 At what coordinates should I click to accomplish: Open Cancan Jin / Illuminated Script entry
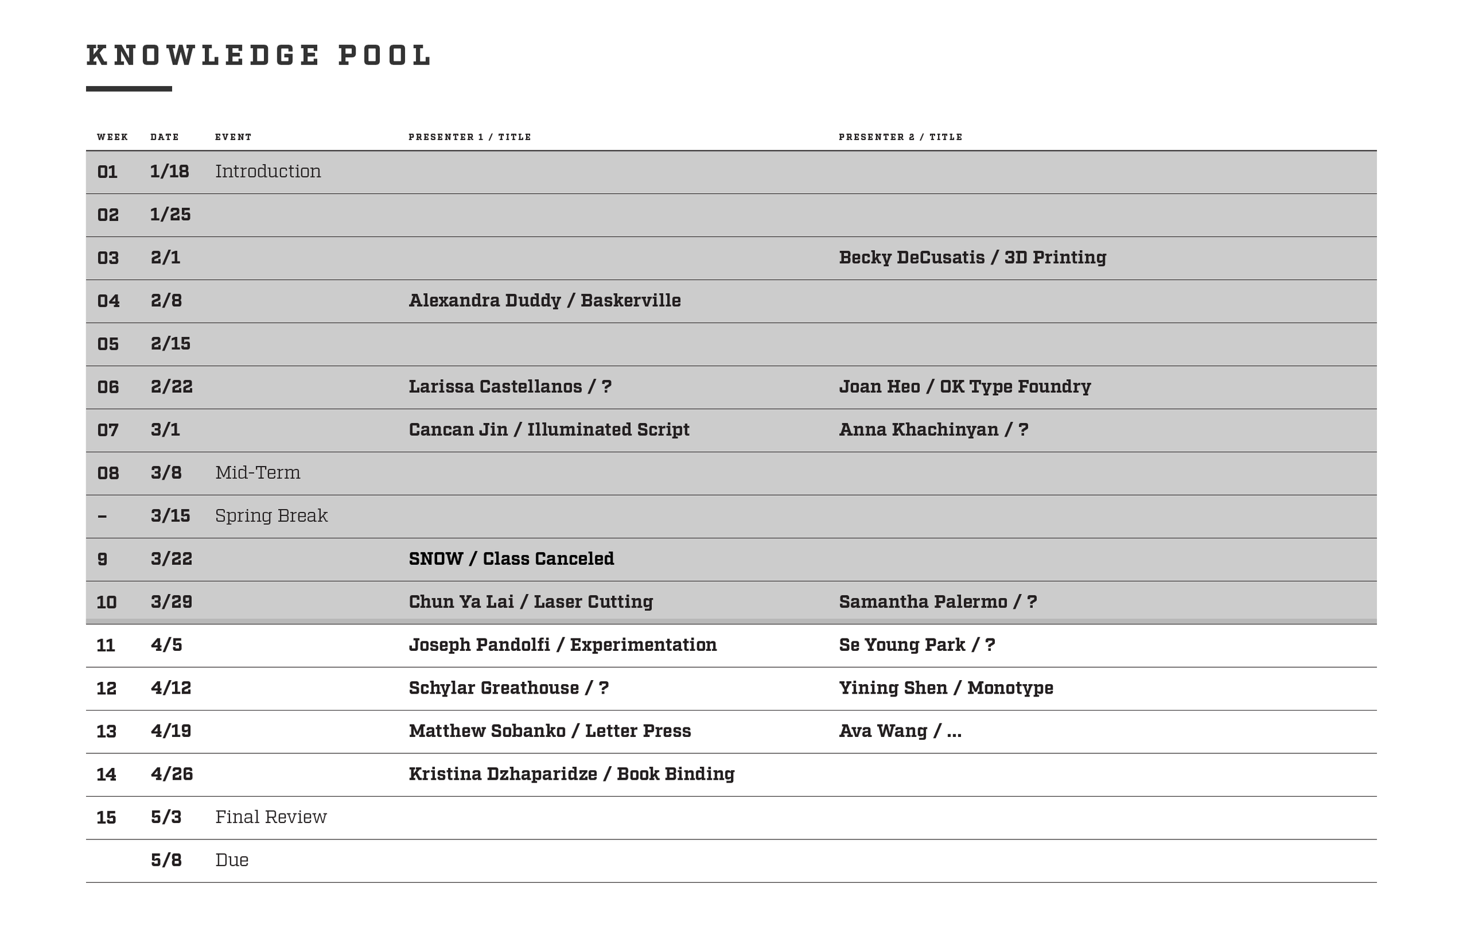coord(549,430)
